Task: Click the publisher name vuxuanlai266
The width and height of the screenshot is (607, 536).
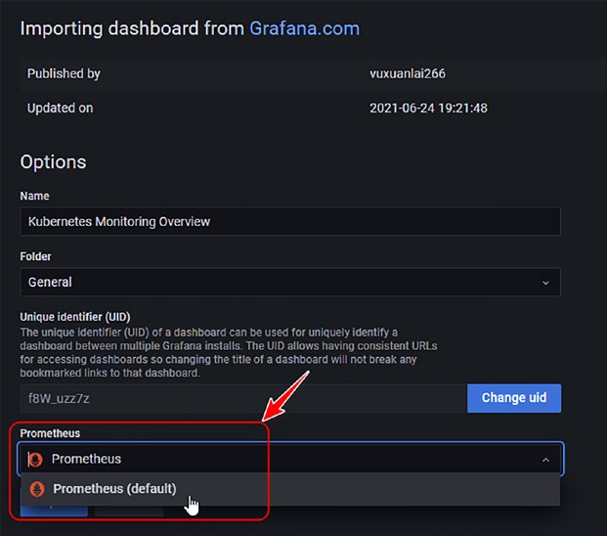Action: [408, 73]
